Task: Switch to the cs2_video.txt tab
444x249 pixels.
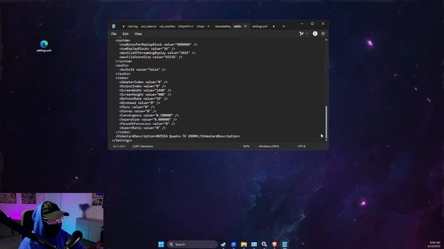Action: [148, 26]
